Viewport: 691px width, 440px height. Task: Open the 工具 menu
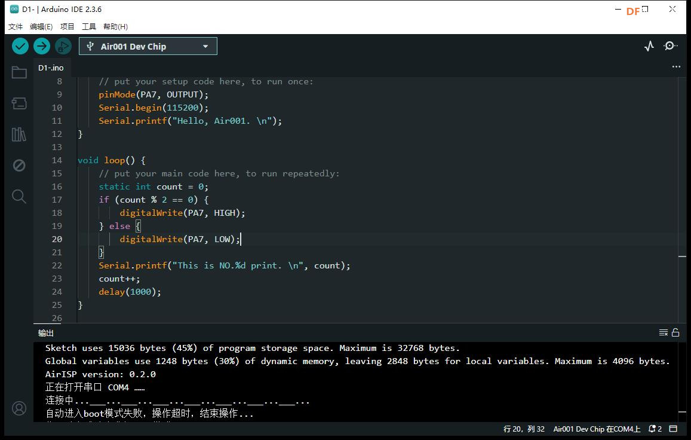[x=89, y=26]
